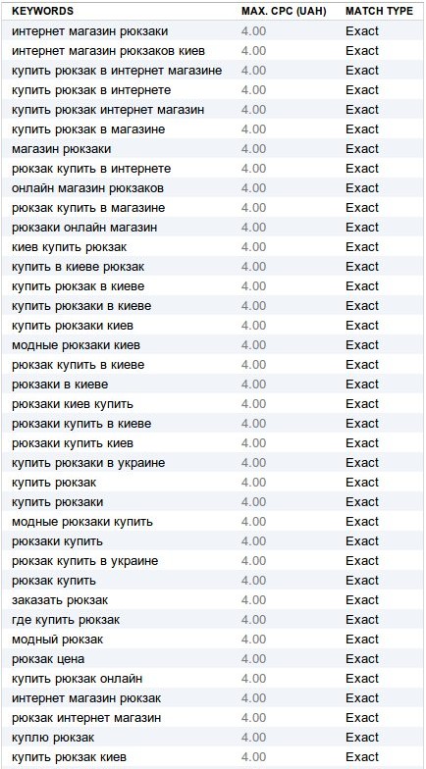
Task: Click the 4.00 CPC for "купить рюкзак"
Action: pos(253,483)
